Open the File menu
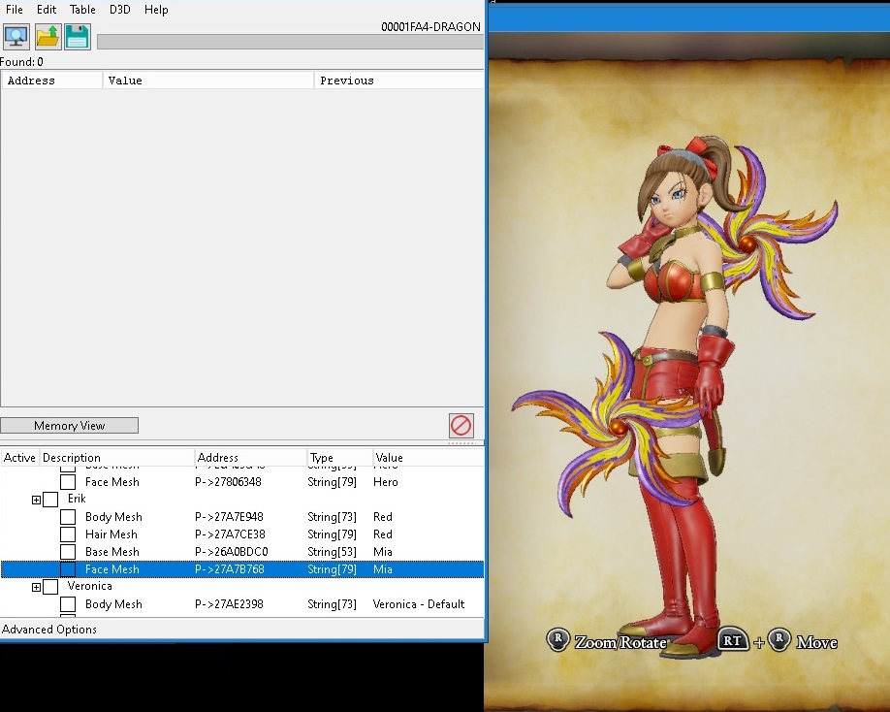 [15, 10]
